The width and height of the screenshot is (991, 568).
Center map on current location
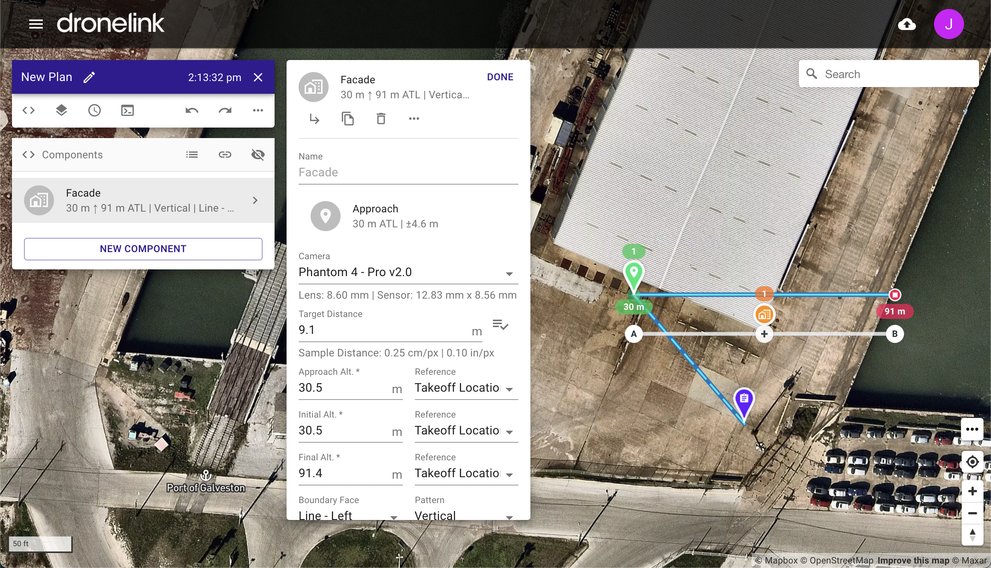coord(972,462)
